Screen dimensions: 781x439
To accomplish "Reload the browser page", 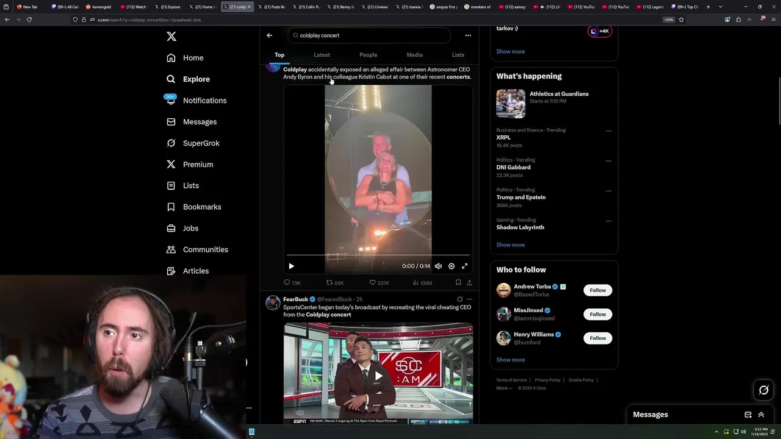I will [29, 20].
